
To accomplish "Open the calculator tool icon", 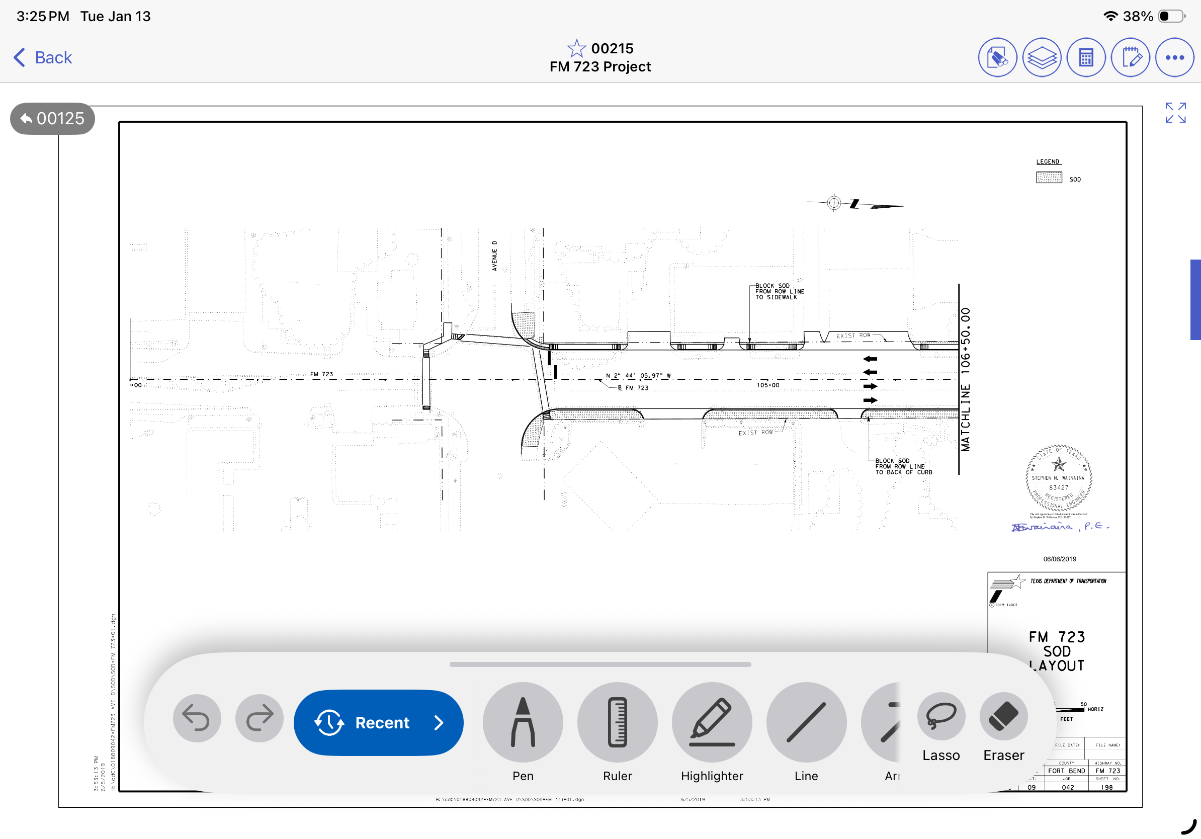I will click(1086, 57).
